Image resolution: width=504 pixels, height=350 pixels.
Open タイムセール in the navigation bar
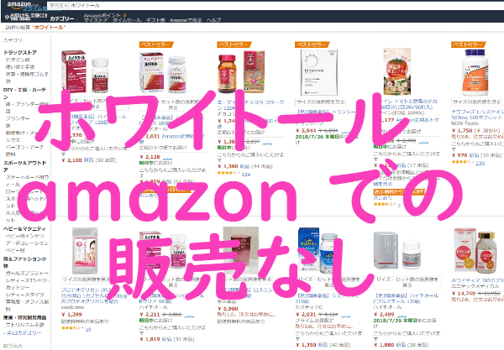pos(127,20)
